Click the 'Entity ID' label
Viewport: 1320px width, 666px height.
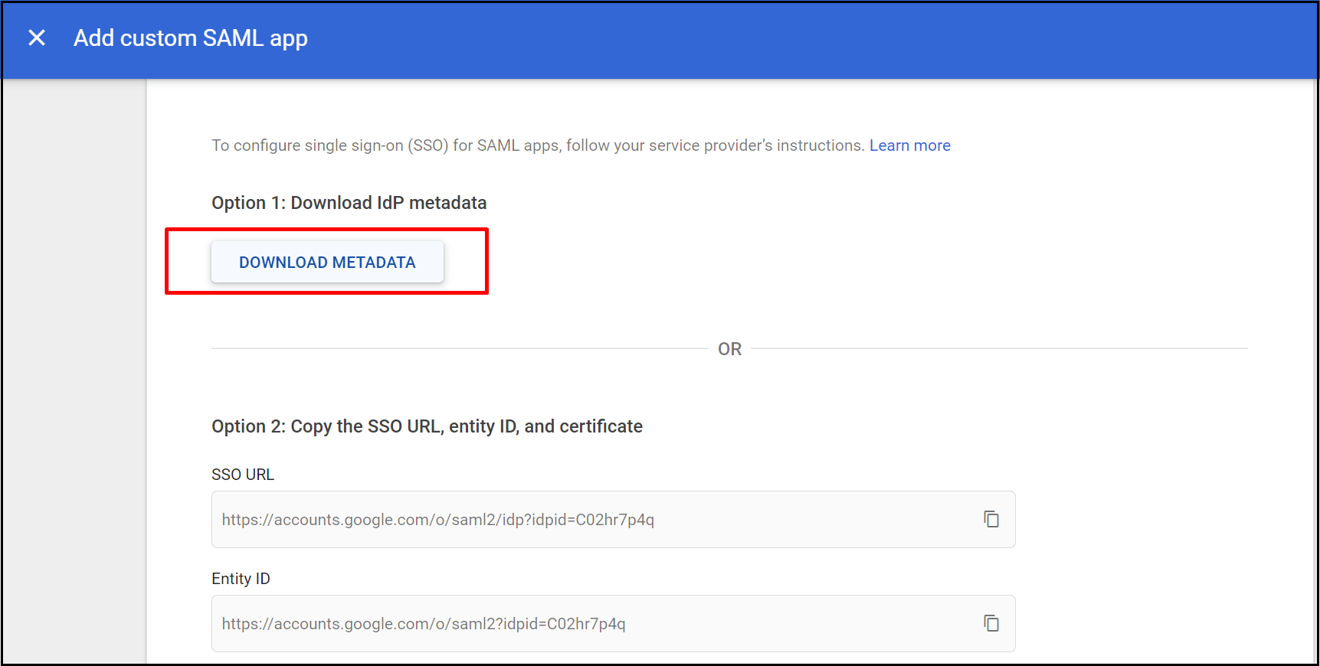click(241, 579)
